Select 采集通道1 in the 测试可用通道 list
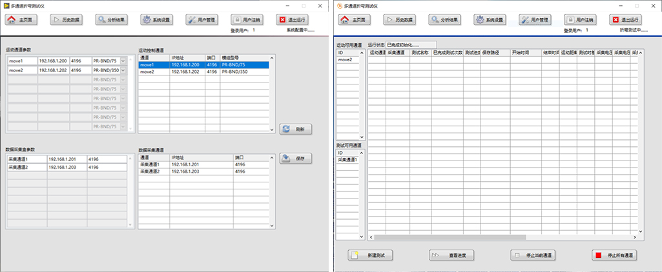Screen dimensions: 662x272 click(x=347, y=159)
